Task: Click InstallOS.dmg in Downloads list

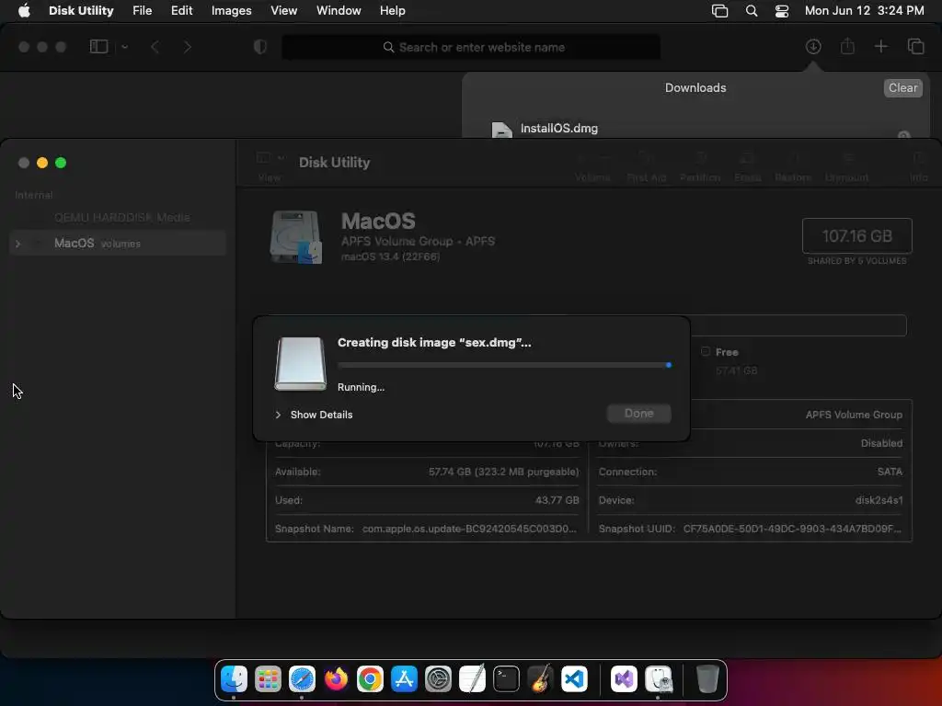Action: pos(558,129)
